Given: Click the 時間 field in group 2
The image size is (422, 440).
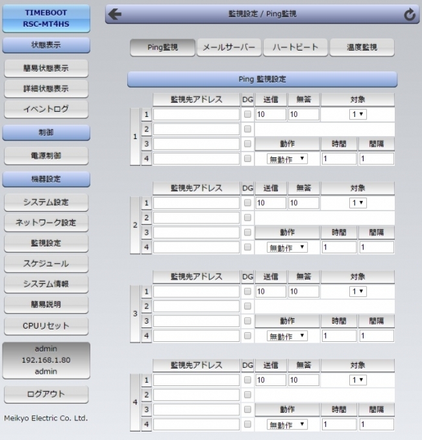Looking at the screenshot, I should [338, 248].
